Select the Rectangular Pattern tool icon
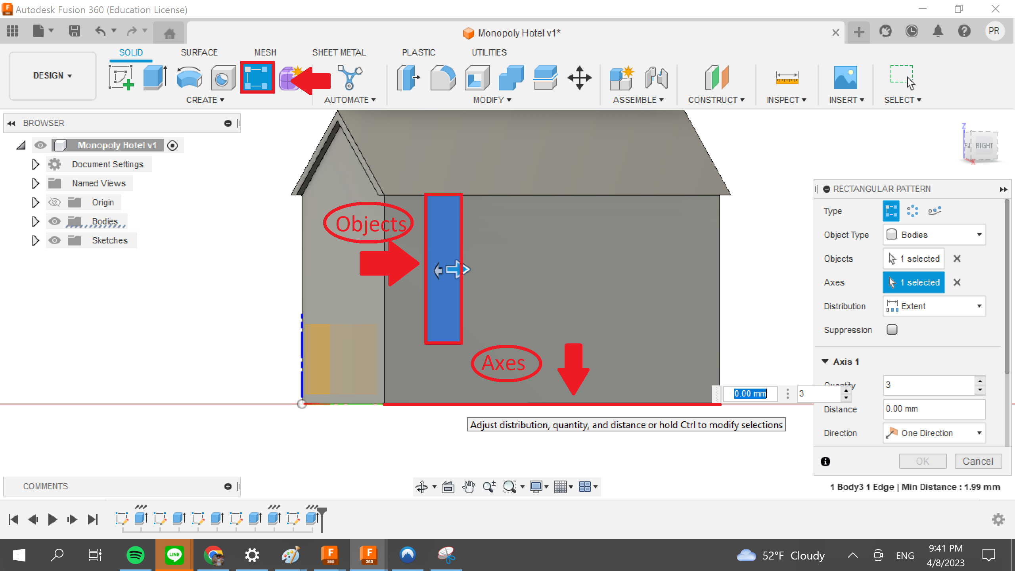The image size is (1015, 571). pyautogui.click(x=257, y=77)
